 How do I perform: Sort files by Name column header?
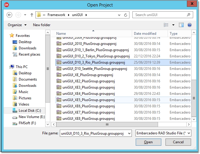click(61, 34)
